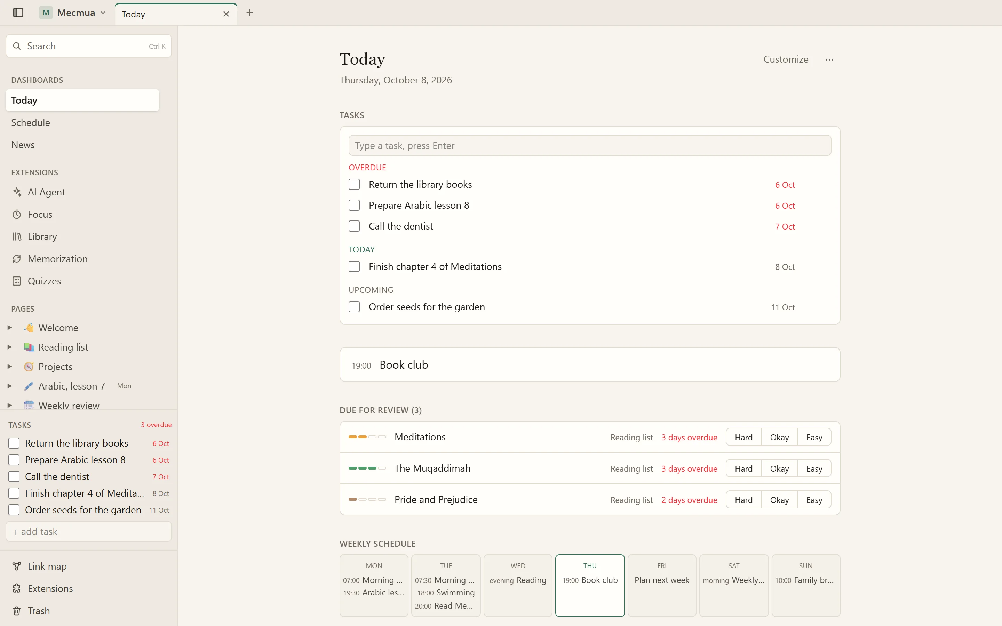
Task: Open the Focus timer icon
Action: point(17,214)
